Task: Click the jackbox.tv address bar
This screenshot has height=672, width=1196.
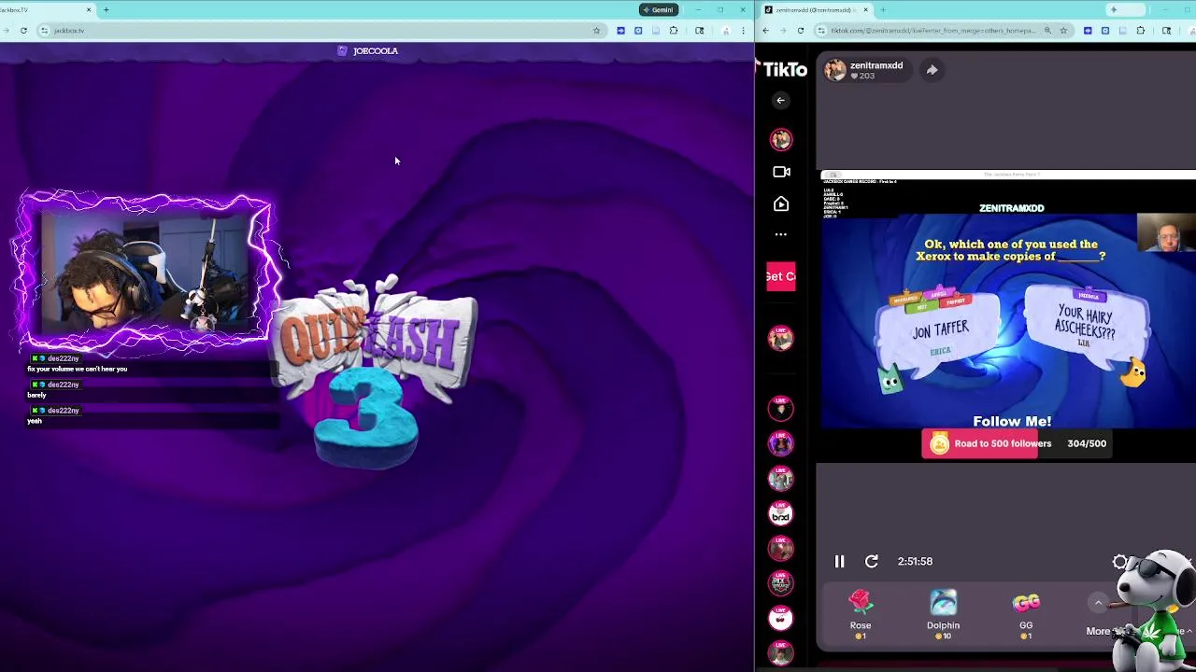Action: [320, 31]
